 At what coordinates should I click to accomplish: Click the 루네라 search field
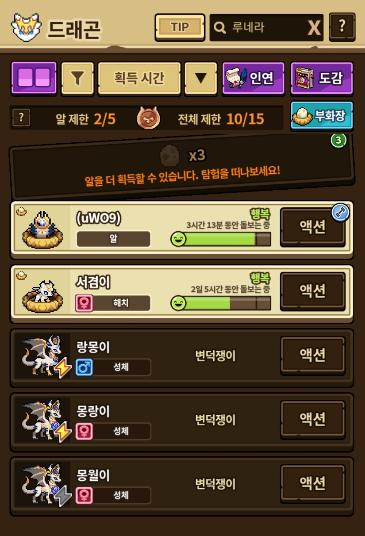[x=259, y=28]
